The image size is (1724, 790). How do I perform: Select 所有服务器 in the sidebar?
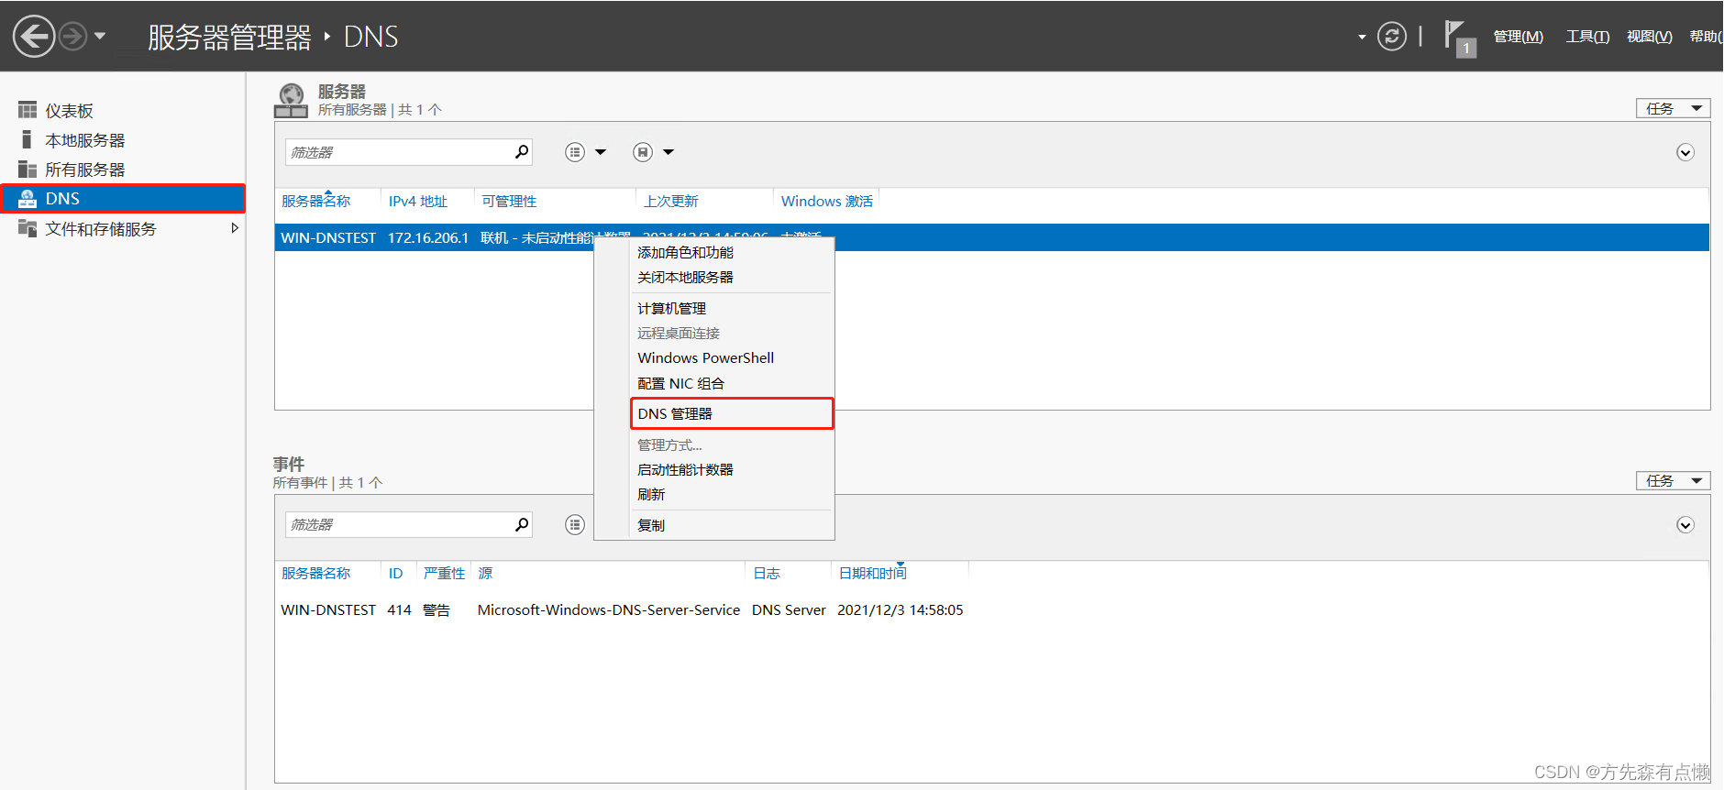(84, 170)
